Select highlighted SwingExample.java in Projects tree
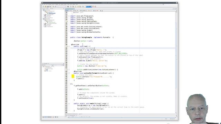Viewport: 221px width, 124px height. click(52, 13)
